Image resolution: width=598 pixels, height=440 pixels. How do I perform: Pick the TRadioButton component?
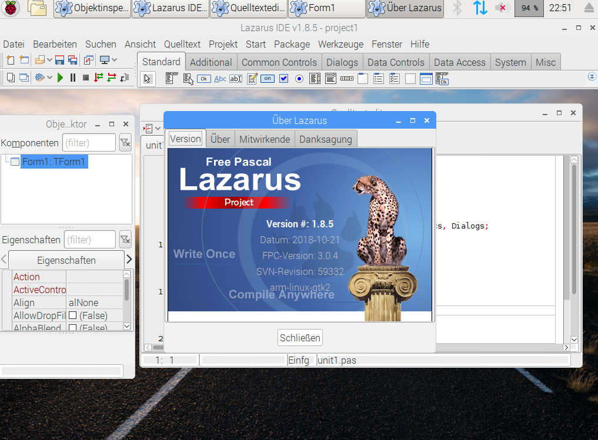299,79
